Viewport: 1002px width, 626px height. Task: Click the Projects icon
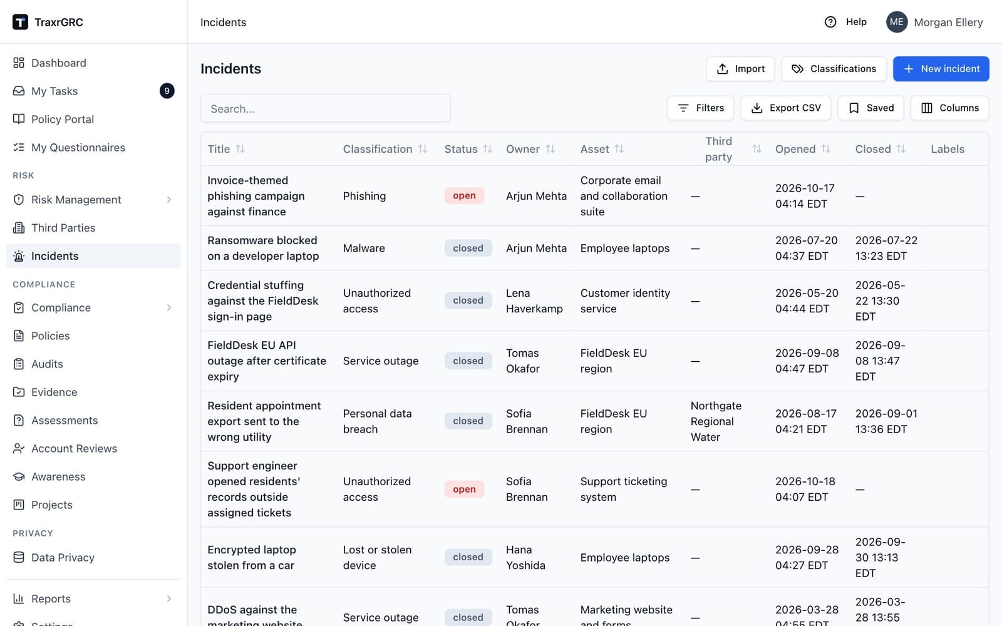pos(19,505)
